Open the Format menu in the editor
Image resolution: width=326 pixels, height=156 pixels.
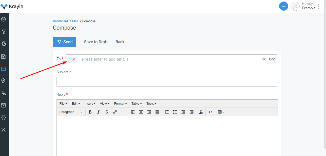(x=120, y=103)
